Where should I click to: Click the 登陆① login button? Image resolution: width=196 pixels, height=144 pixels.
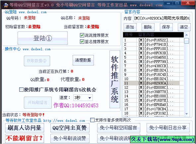[x=42, y=38]
